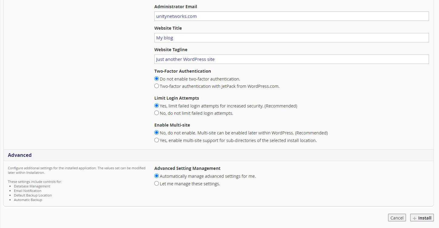439x228 pixels.
Task: Choose "Yes, limit failed login attempts"
Action: pyautogui.click(x=156, y=106)
